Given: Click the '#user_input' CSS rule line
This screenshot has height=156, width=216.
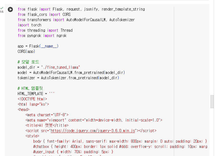Looking at the screenshot, I should [x=73, y=152].
